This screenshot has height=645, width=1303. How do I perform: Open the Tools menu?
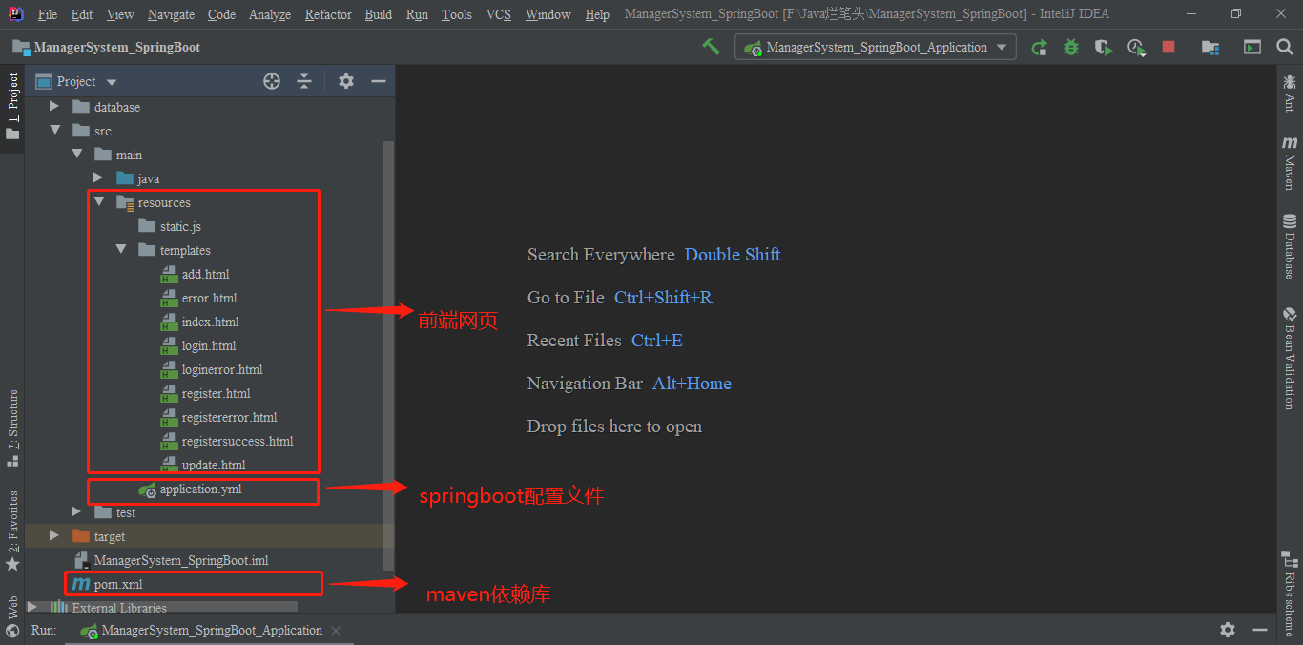tap(457, 14)
